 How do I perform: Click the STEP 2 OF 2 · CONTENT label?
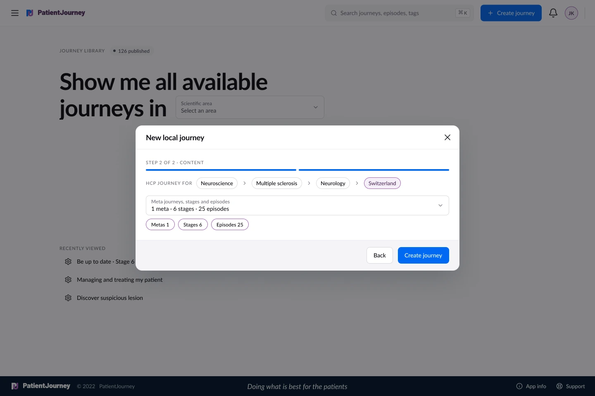click(175, 163)
